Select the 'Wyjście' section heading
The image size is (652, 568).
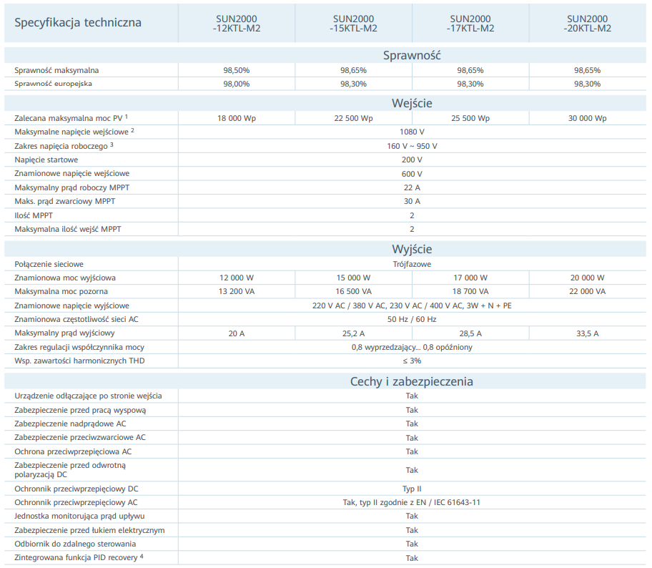[412, 249]
